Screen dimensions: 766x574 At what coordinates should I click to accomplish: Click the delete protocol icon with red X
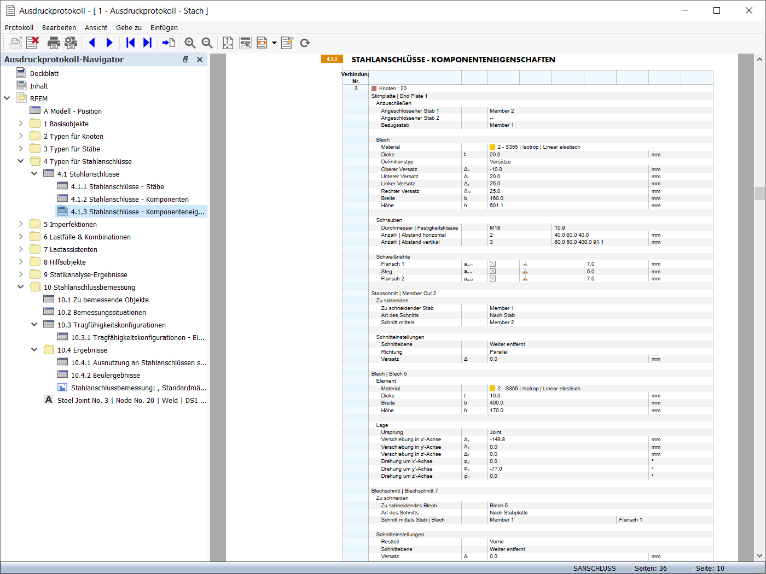click(x=32, y=43)
